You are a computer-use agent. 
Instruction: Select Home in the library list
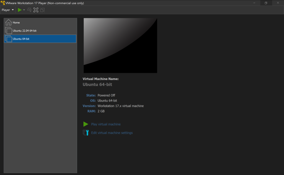click(40, 22)
